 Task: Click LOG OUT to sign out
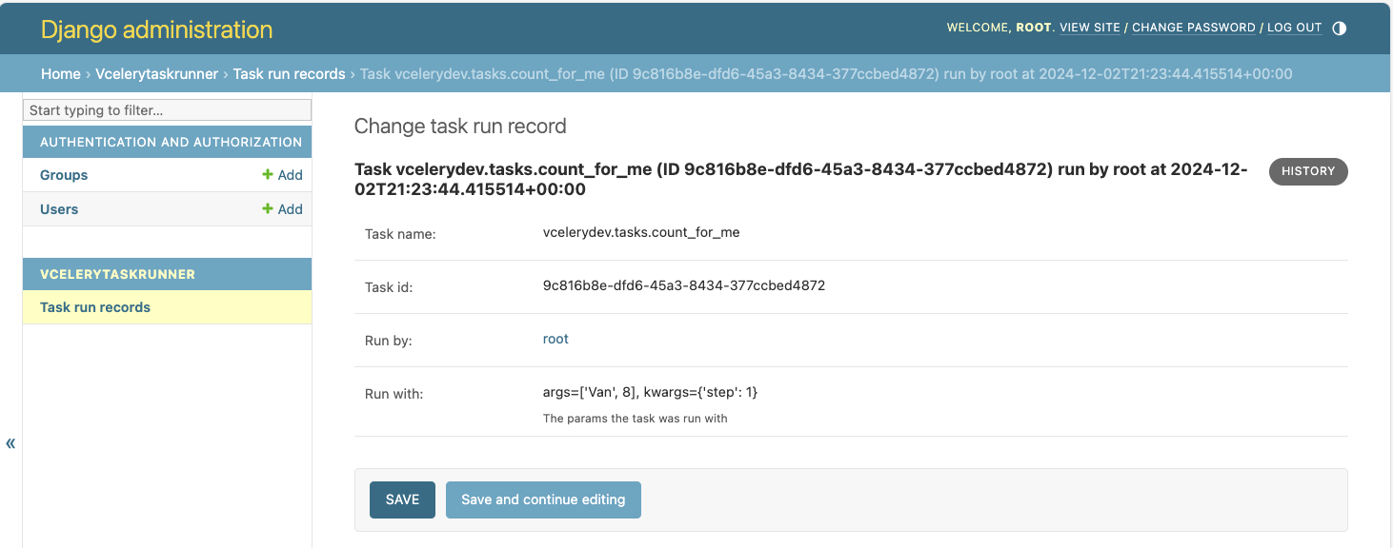[x=1294, y=28]
